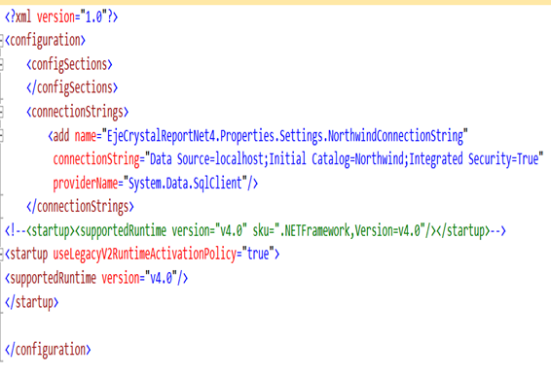
Task: Click the "true" value of useLegacyV2RuntimeActivationPolicy
Action: point(258,254)
